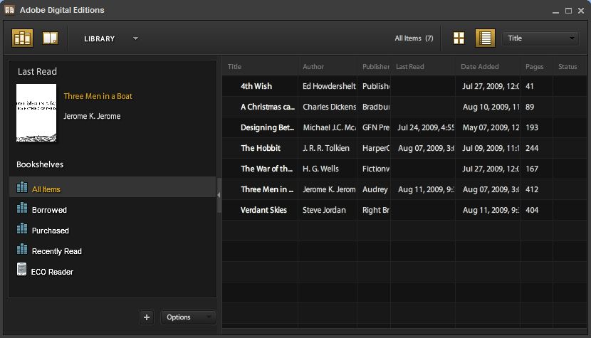Minimize the Adobe Digital Editions window

click(555, 11)
